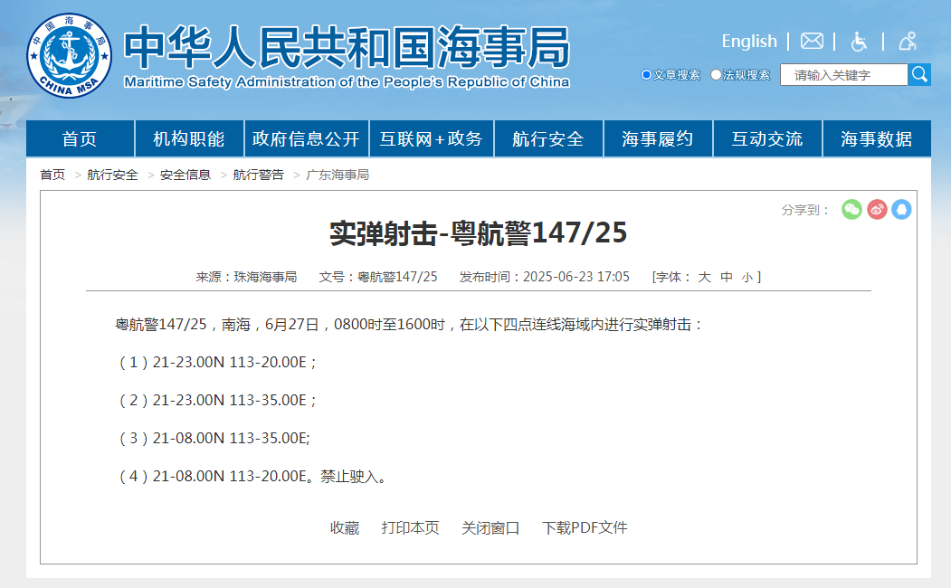Share article via QQ icon

pyautogui.click(x=901, y=210)
